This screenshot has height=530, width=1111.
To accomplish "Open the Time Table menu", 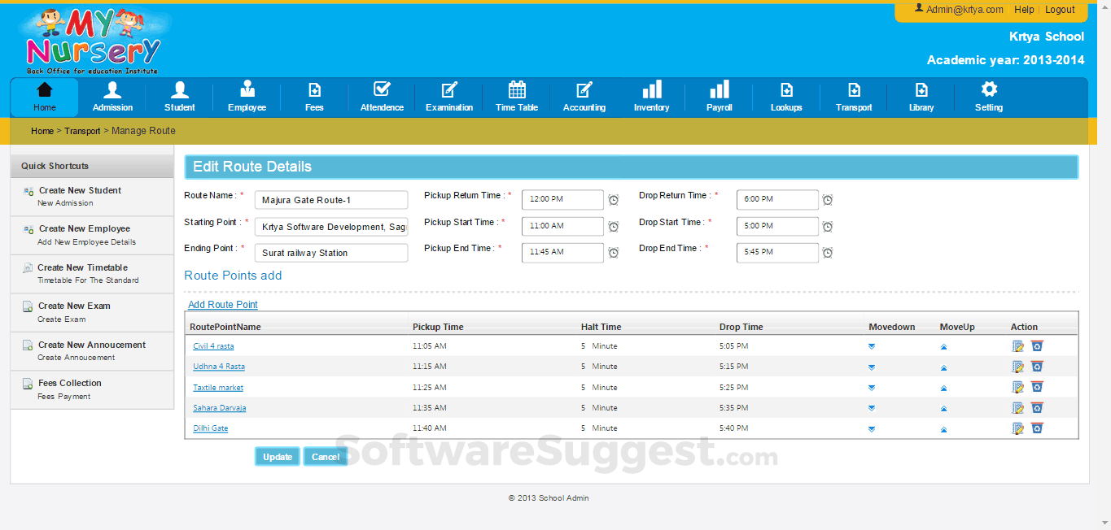I will 517,97.
